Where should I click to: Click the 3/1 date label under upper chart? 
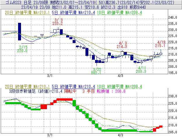tap(50, 76)
